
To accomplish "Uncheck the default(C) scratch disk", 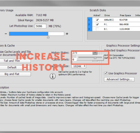I will coord(97,20).
